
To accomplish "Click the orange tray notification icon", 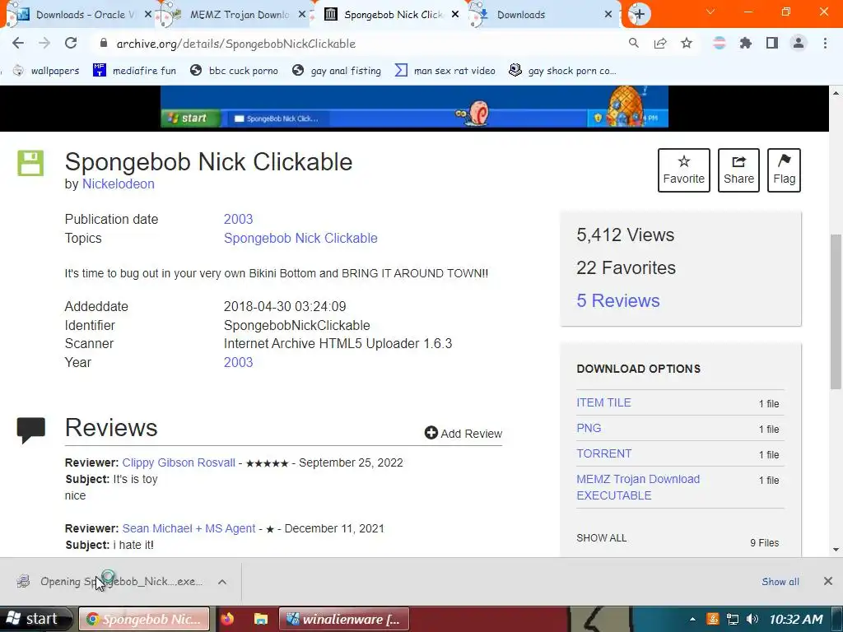I will [712, 620].
